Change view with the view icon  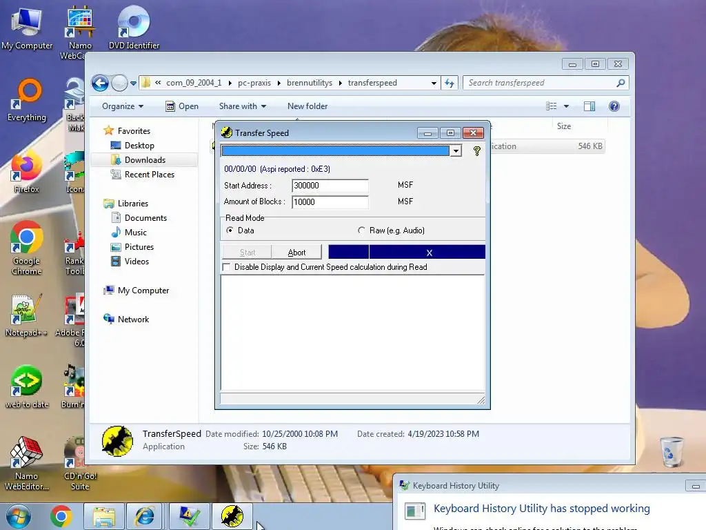click(551, 106)
